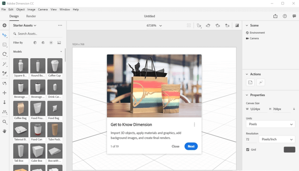Collapse the Actions panel
Image resolution: width=299 pixels, height=171 pixels.
247,74
